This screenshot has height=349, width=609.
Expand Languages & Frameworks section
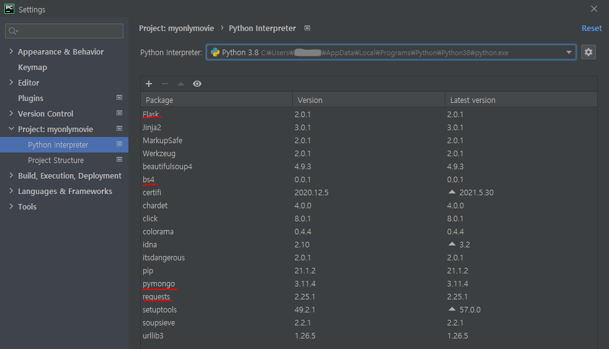[11, 191]
